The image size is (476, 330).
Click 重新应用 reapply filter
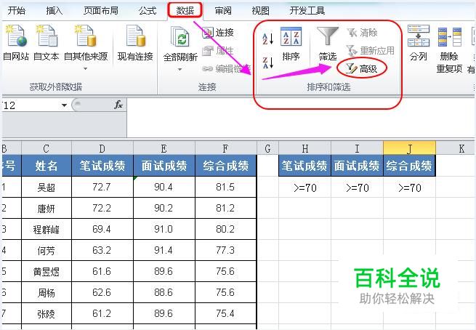(x=371, y=50)
